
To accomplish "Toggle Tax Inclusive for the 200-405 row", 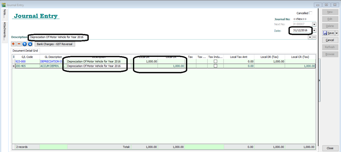I will click(x=215, y=66).
